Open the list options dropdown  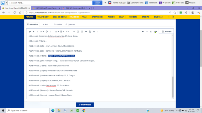pos(57,32)
